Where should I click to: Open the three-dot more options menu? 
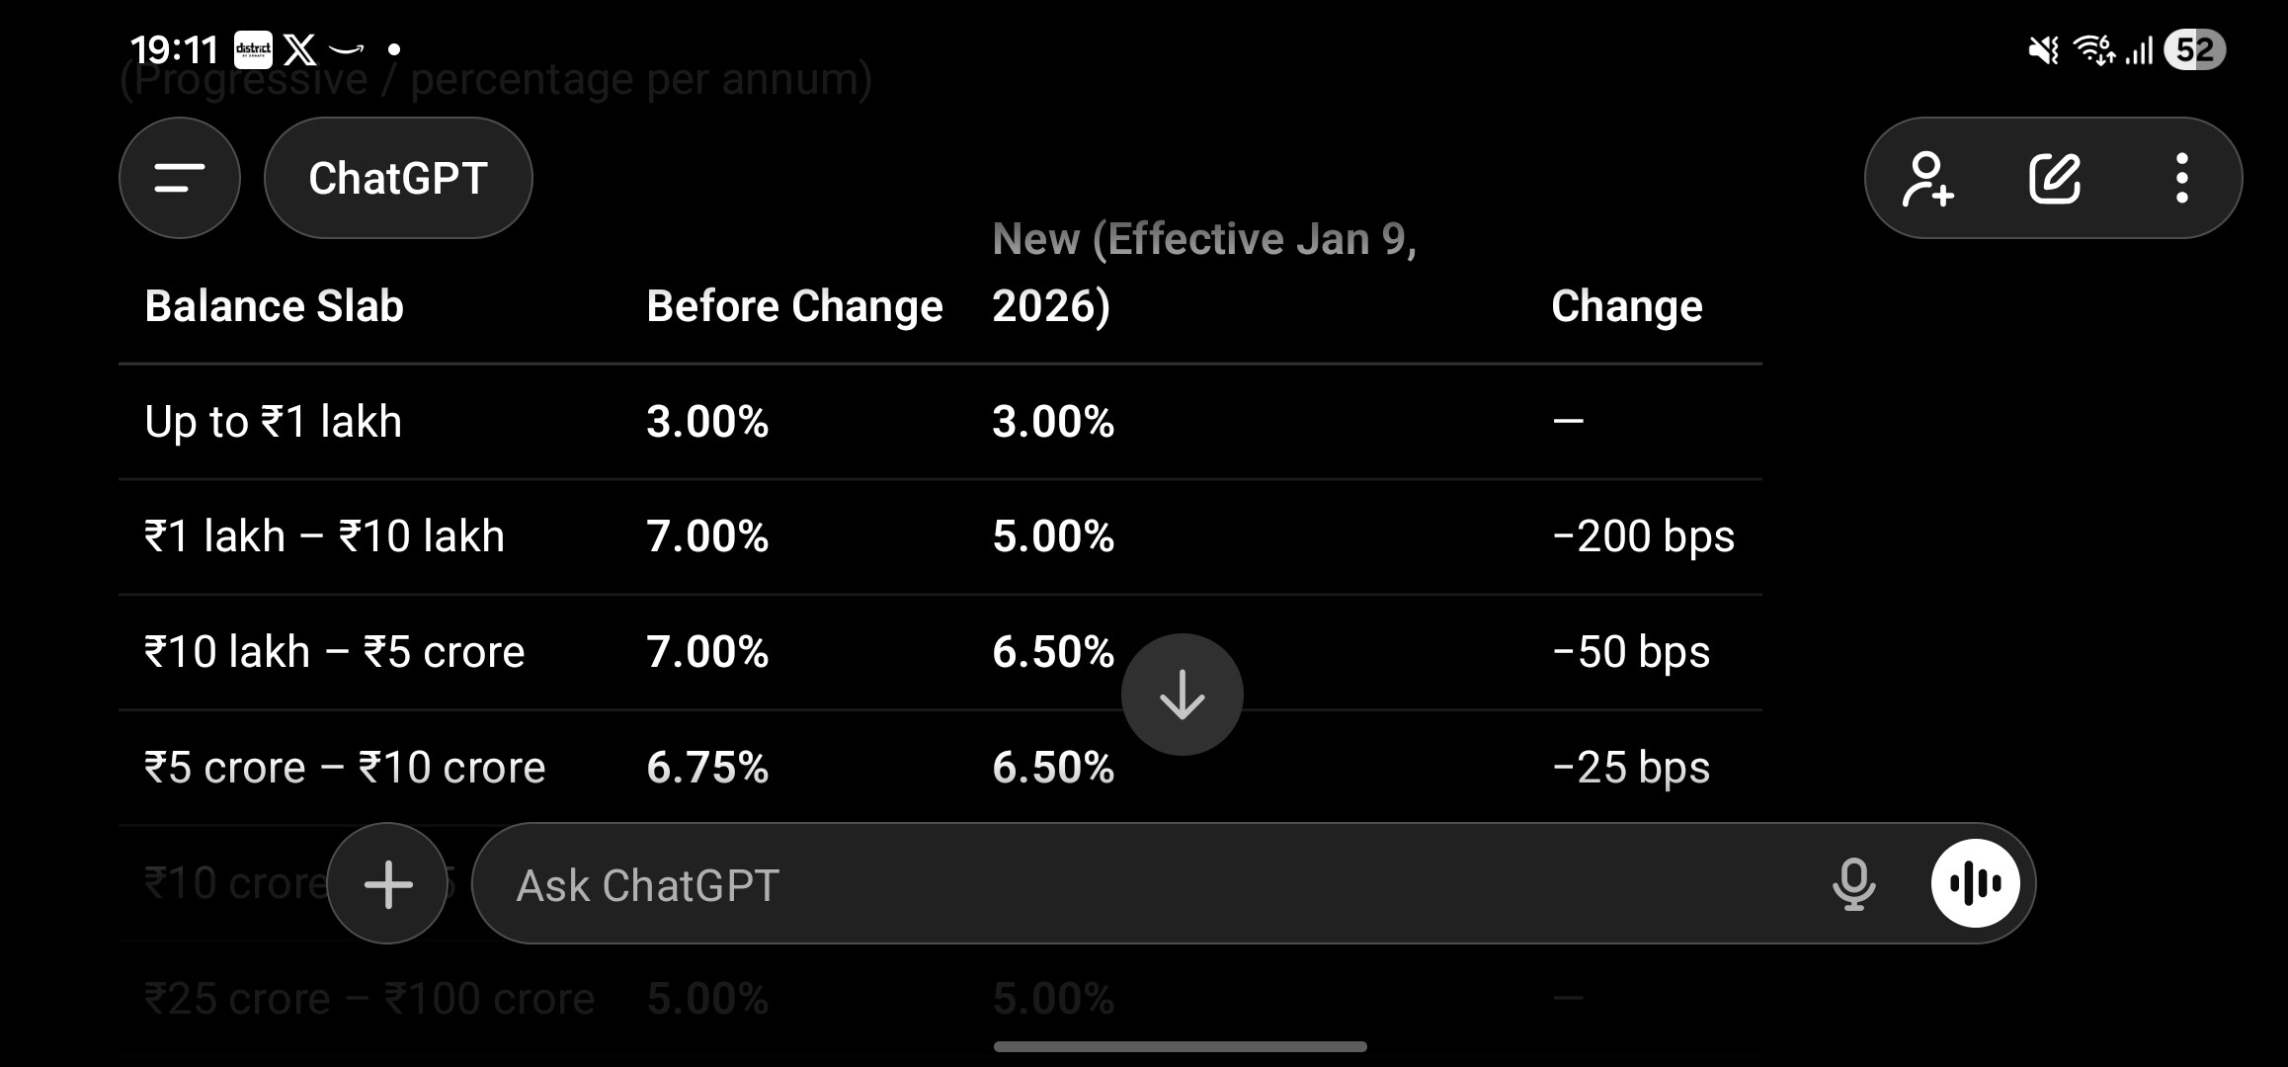point(2181,179)
